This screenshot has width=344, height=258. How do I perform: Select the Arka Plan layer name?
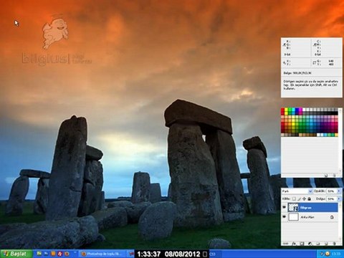[307, 217]
